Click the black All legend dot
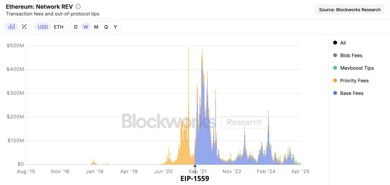This screenshot has height=185, width=390. coord(335,43)
